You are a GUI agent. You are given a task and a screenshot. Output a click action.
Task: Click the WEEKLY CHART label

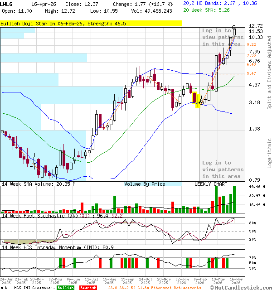click(x=211, y=184)
